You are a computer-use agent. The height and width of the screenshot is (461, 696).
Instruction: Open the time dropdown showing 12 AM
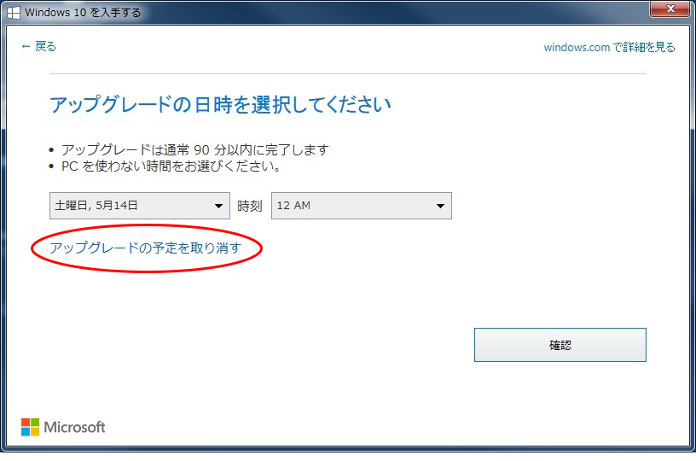coord(362,206)
